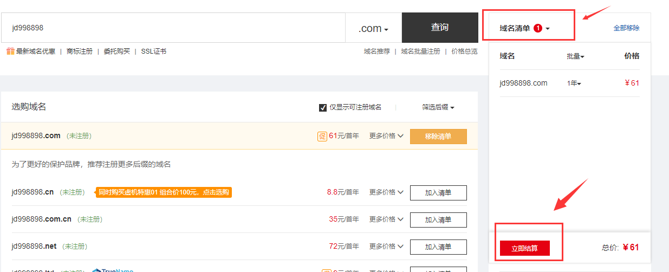Click the 全部移除 link

(626, 28)
